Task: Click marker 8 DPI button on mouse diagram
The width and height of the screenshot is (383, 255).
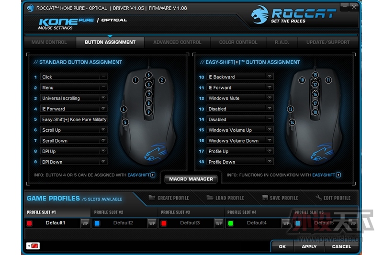Action: tap(148, 103)
